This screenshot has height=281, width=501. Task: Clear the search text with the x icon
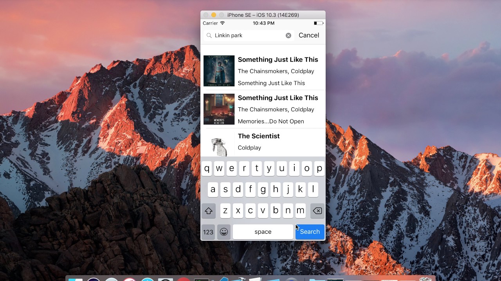(288, 36)
